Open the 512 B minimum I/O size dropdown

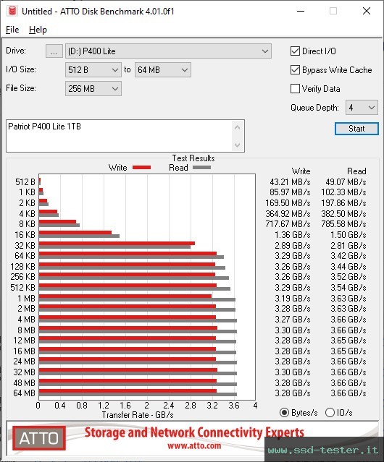point(93,70)
